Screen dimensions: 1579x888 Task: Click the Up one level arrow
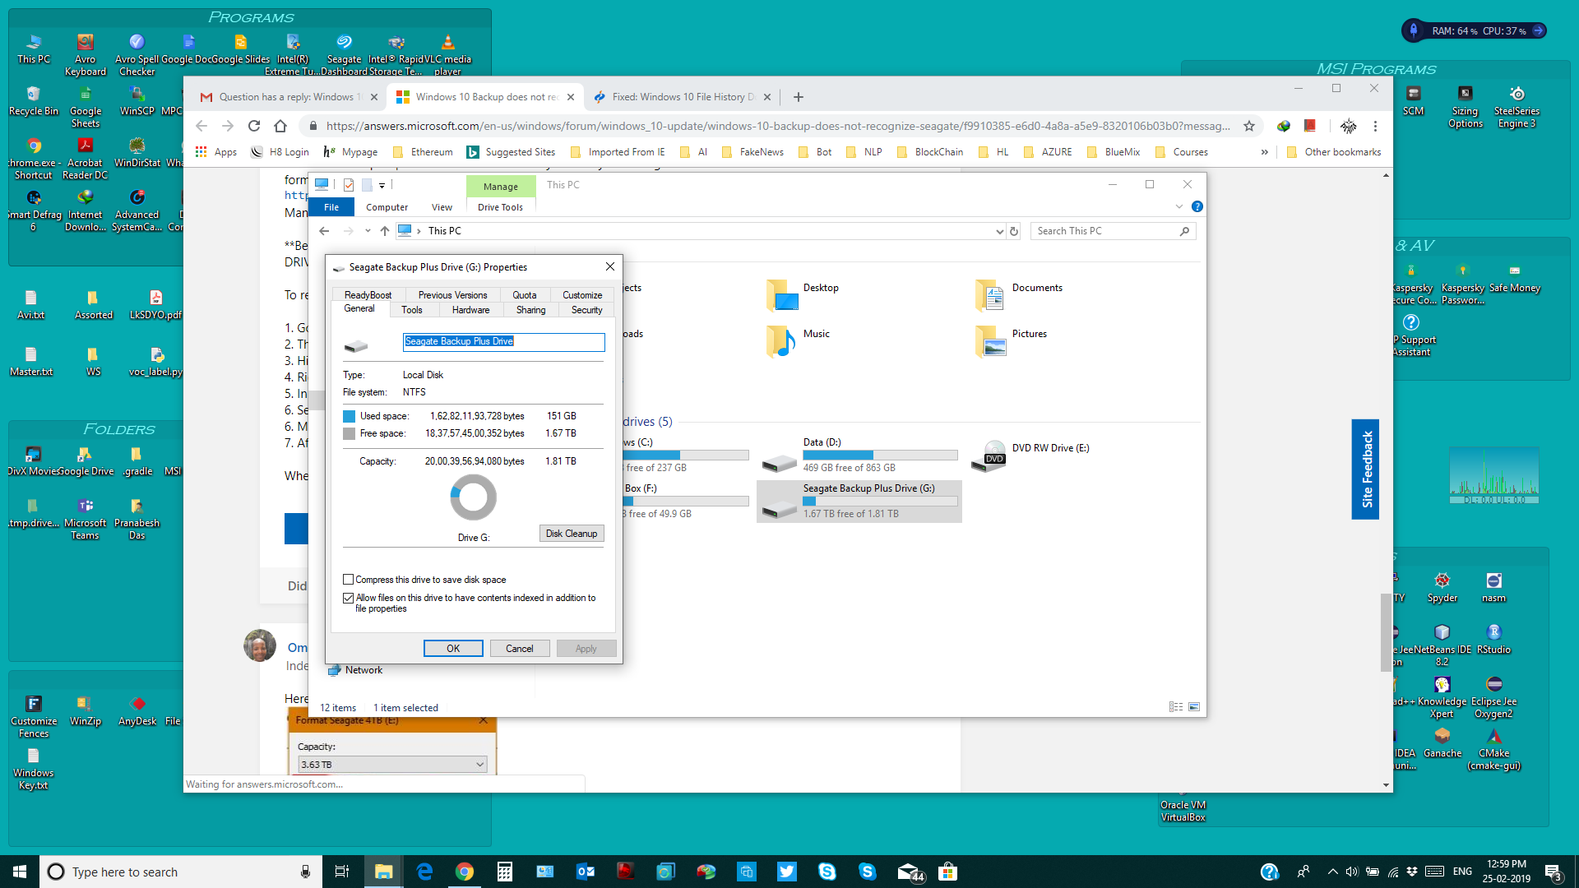coord(385,231)
